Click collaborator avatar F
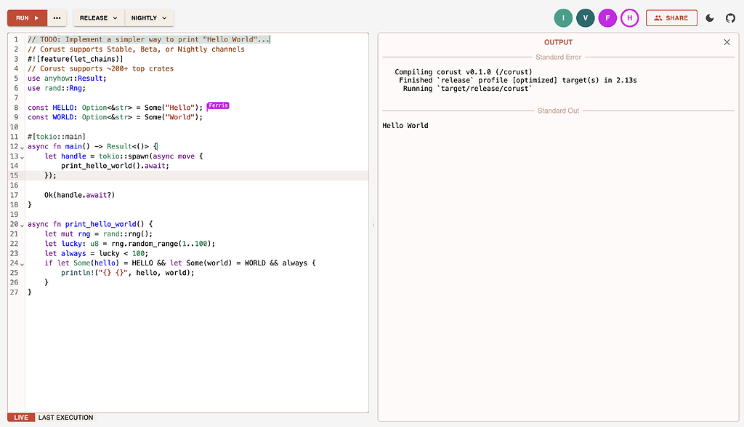This screenshot has height=427, width=744. coord(607,18)
